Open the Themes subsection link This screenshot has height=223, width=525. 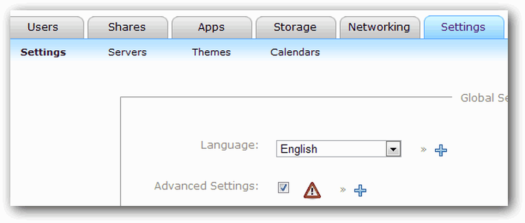click(211, 52)
